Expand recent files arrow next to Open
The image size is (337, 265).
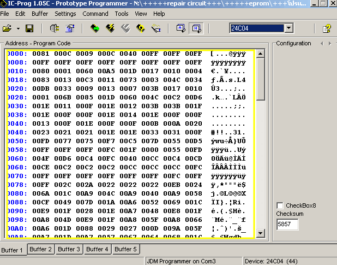19,28
